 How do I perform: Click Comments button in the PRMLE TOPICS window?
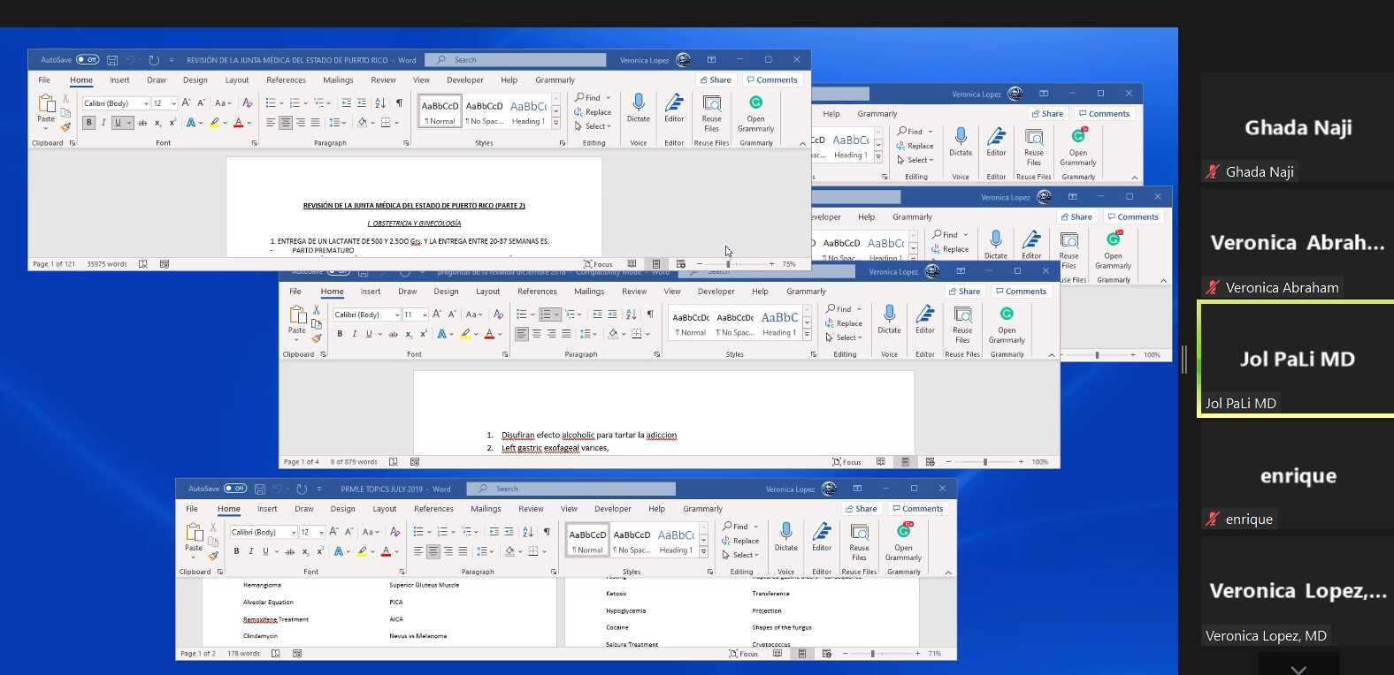[917, 509]
